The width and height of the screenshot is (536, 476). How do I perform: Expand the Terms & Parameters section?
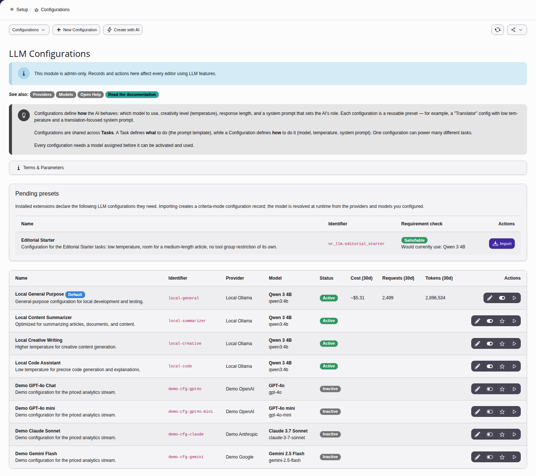click(268, 168)
